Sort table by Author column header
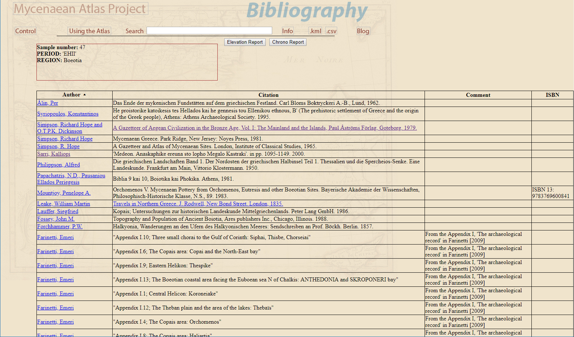Screen dimensions: 574x337 click(71, 95)
